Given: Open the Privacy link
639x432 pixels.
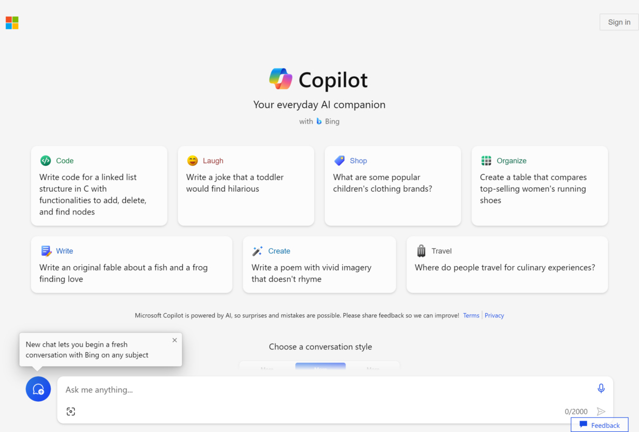Looking at the screenshot, I should click(x=494, y=315).
